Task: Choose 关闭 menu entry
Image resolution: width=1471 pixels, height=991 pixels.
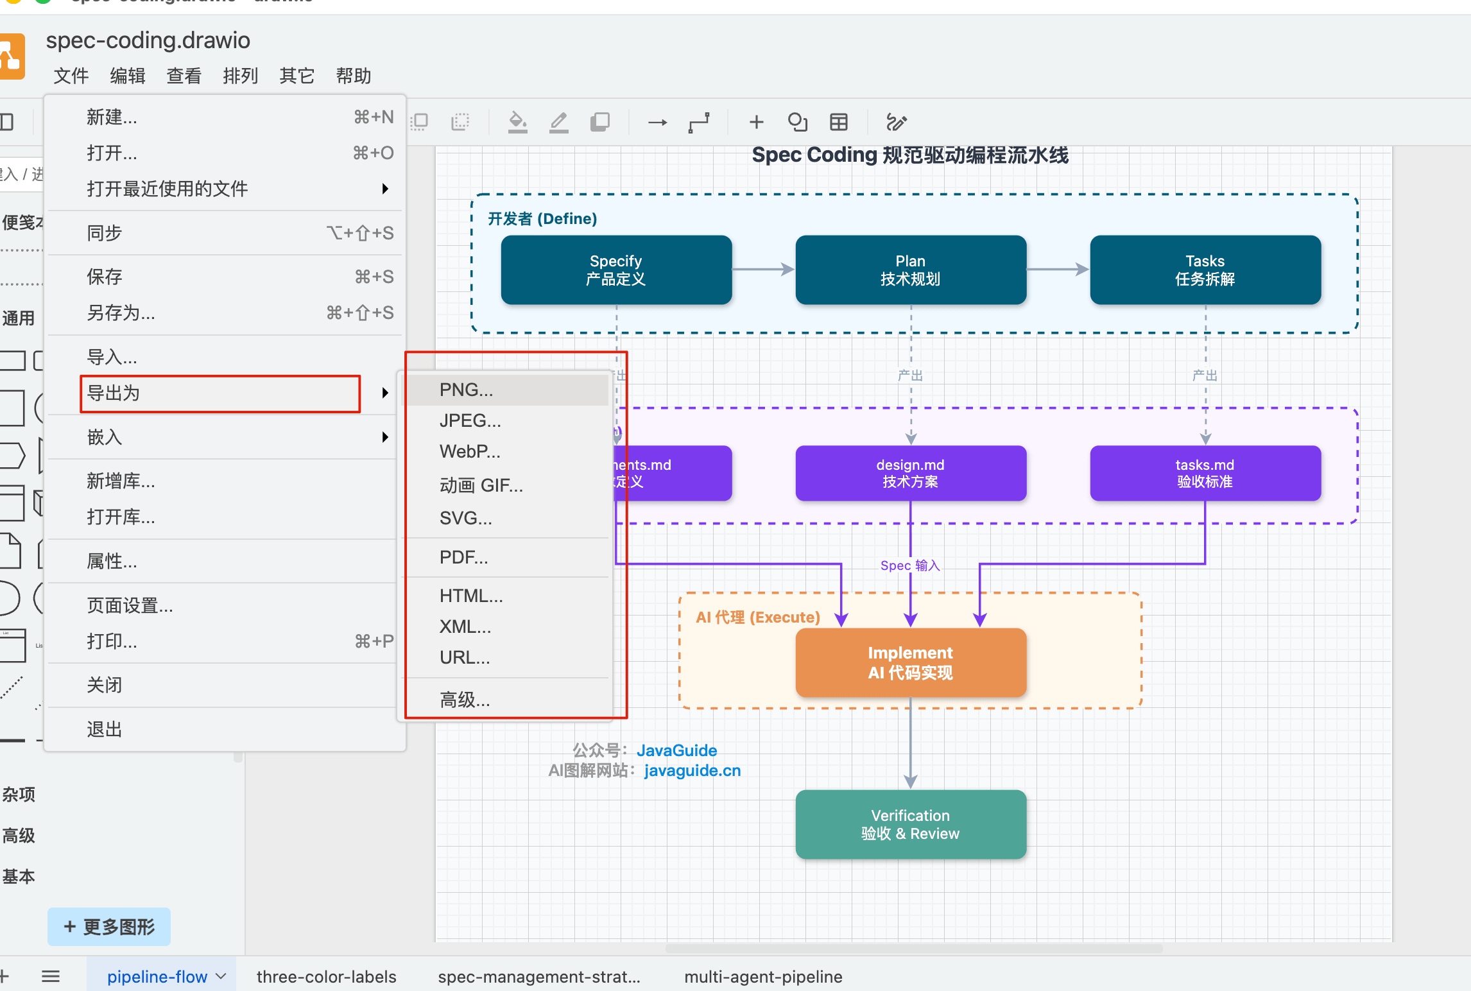Action: click(x=225, y=685)
